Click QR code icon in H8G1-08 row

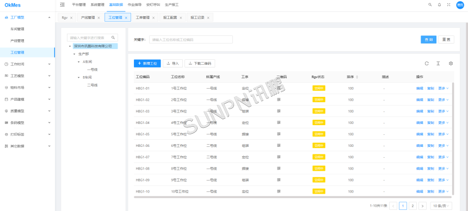279,169
